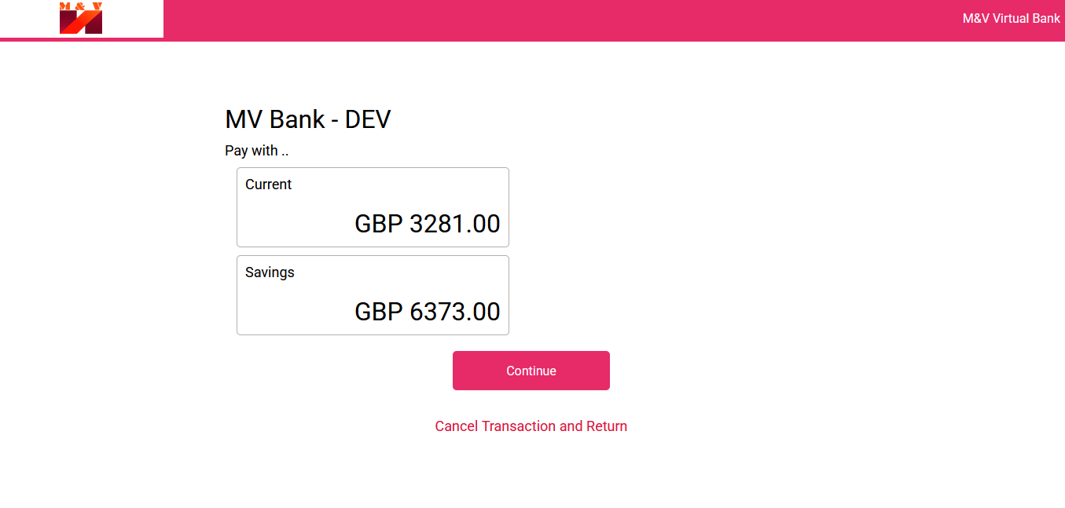Image resolution: width=1065 pixels, height=508 pixels.
Task: Click the orange M & V text on the logo
Action: pos(81,5)
